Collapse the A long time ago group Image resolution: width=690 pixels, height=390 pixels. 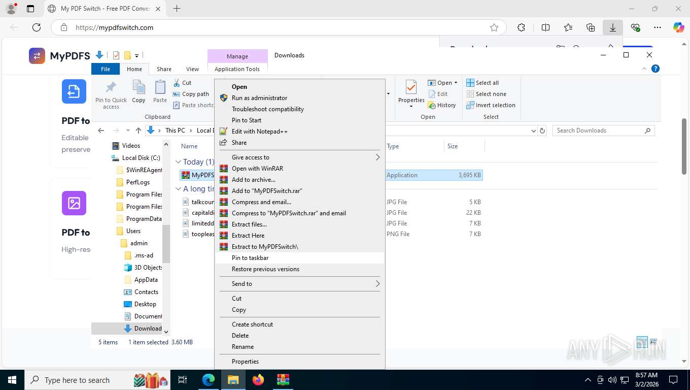click(x=178, y=189)
